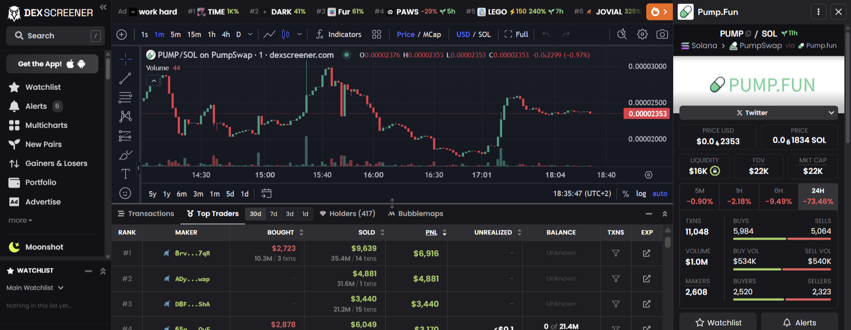The height and width of the screenshot is (330, 851).
Task: Click the Search input field
Action: pyautogui.click(x=55, y=36)
